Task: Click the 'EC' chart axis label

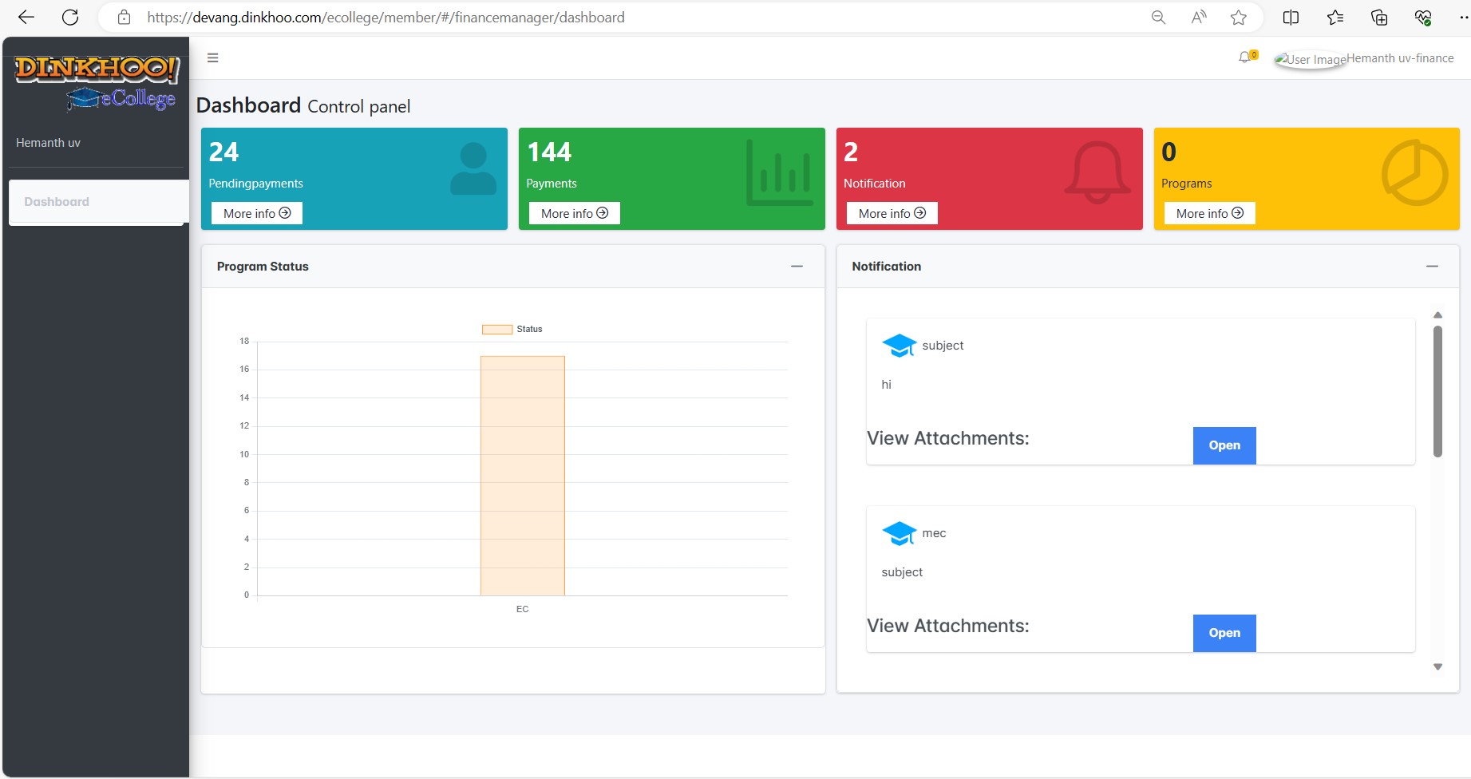Action: [522, 609]
